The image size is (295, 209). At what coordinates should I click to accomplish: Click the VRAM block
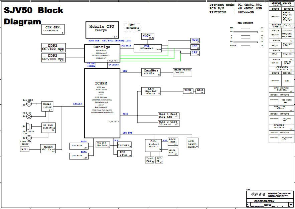pyautogui.click(x=148, y=36)
